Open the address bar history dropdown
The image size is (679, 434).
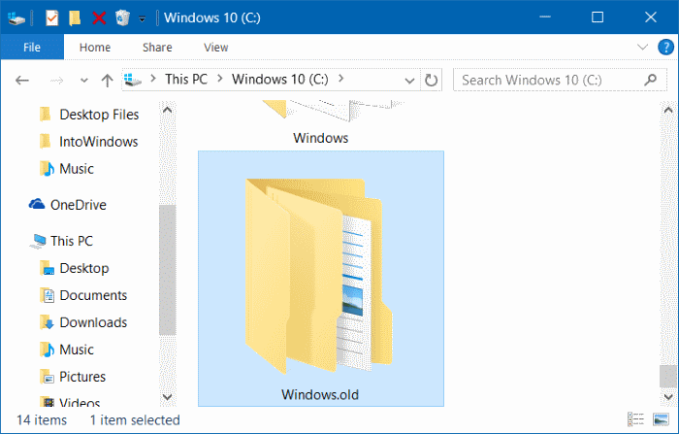tap(409, 81)
